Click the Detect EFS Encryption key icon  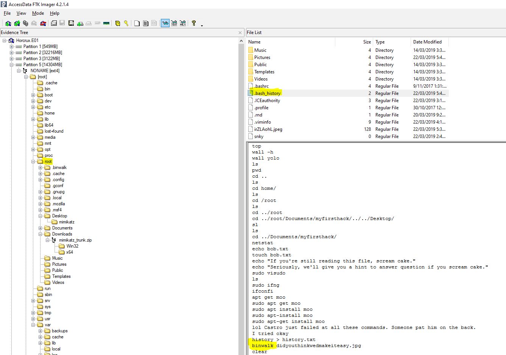[126, 23]
